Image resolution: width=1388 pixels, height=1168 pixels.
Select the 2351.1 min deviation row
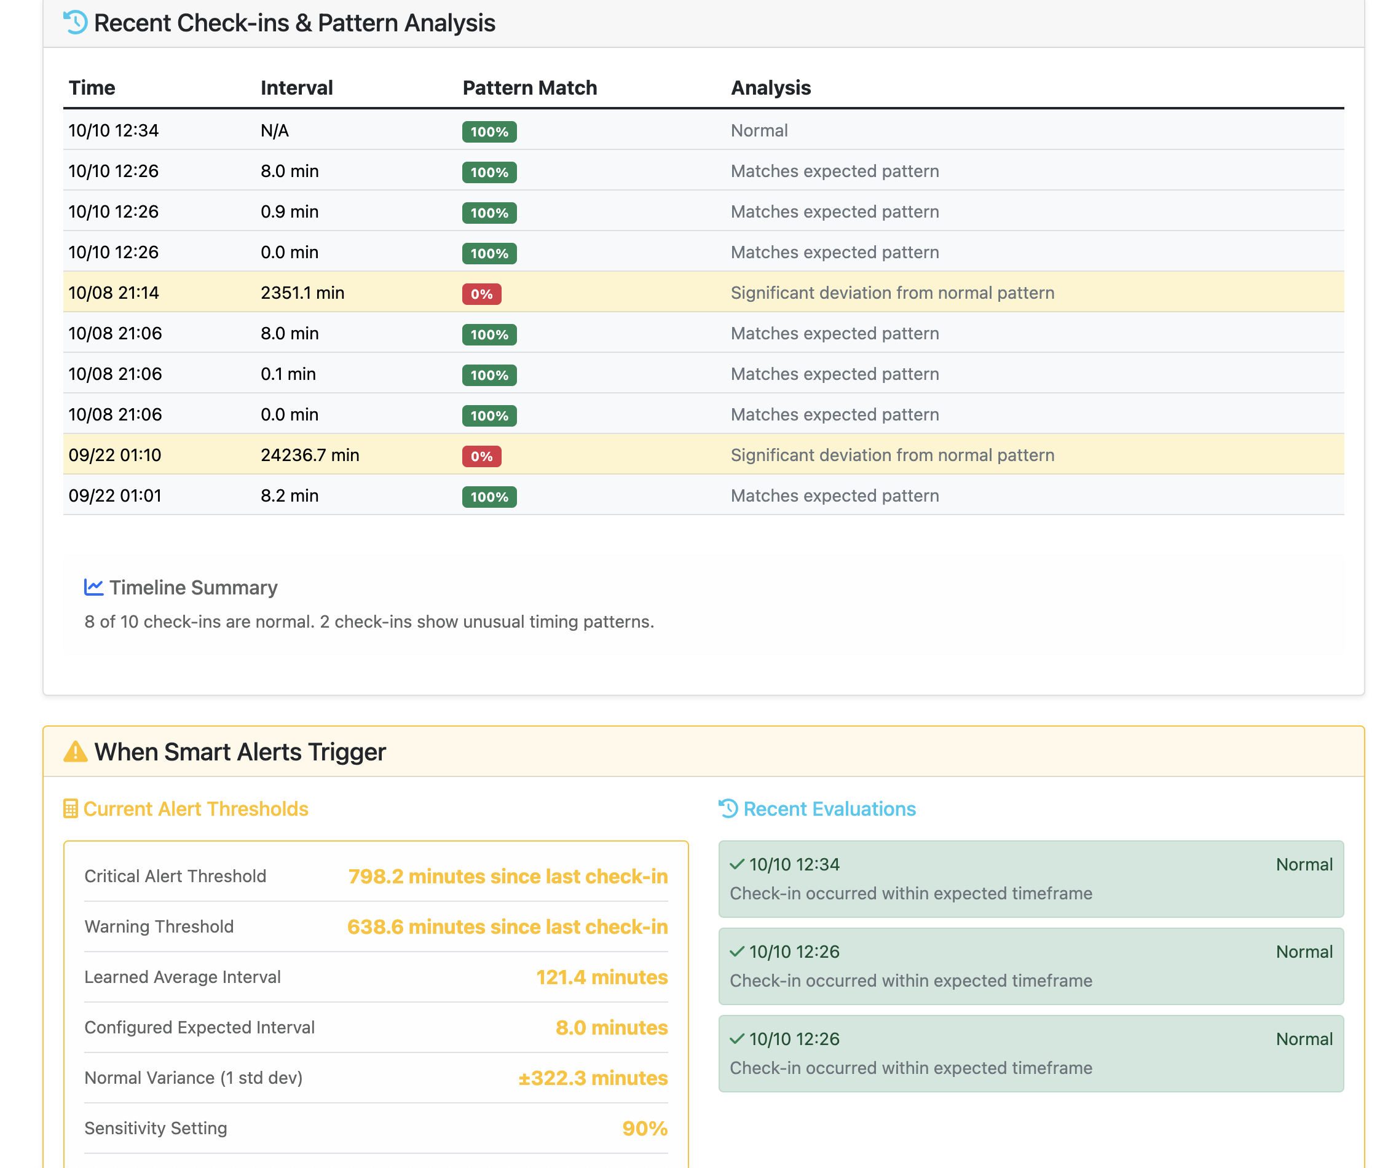pos(302,293)
